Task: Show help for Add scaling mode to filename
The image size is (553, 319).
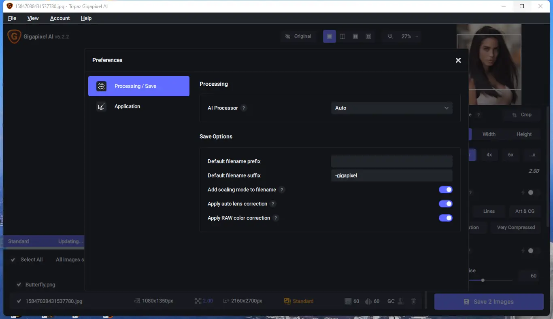Action: [282, 190]
